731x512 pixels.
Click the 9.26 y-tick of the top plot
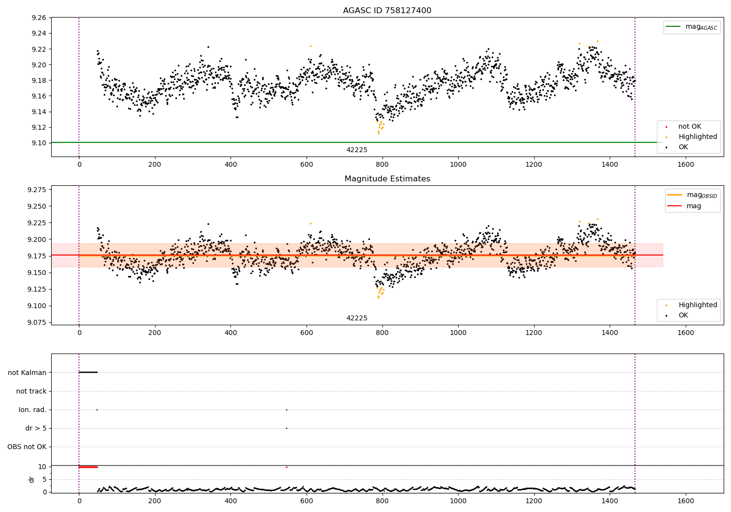coord(39,18)
